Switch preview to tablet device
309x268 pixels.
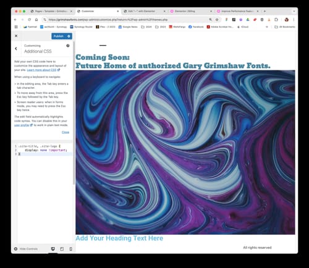pos(62,249)
